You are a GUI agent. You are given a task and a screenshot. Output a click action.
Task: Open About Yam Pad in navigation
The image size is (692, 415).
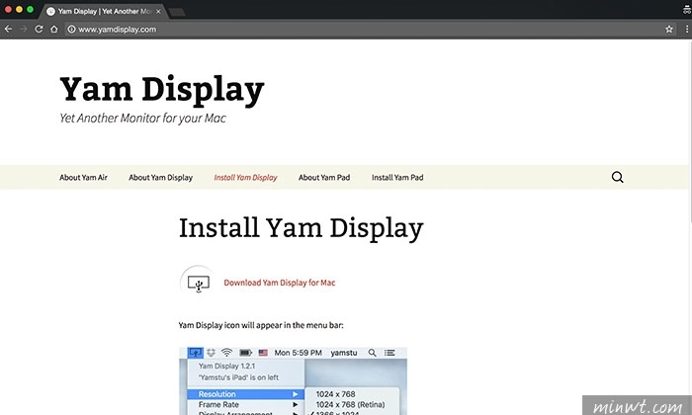pyautogui.click(x=323, y=178)
